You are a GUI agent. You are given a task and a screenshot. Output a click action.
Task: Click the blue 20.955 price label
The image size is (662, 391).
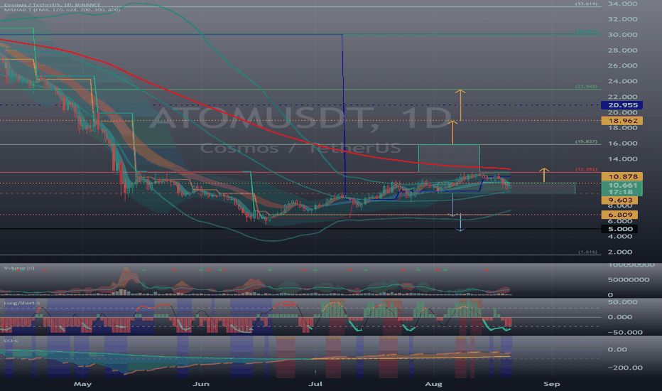pos(622,105)
